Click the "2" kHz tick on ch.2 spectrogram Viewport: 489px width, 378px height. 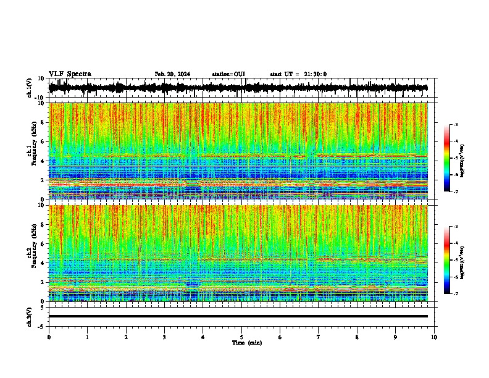click(43, 282)
